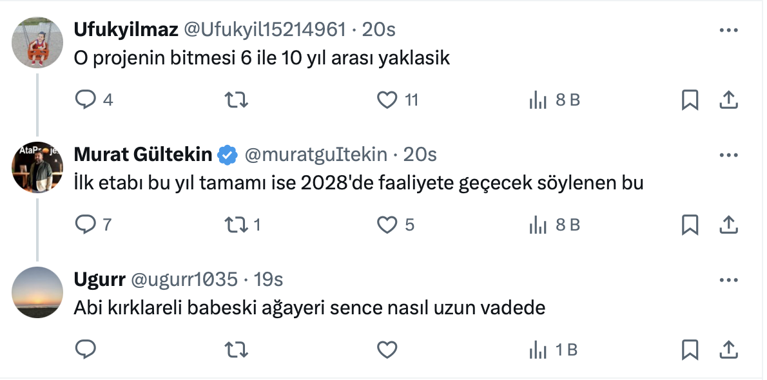The image size is (767, 380).
Task: Reply to Murat Gültekin's tweet
Action: [86, 225]
